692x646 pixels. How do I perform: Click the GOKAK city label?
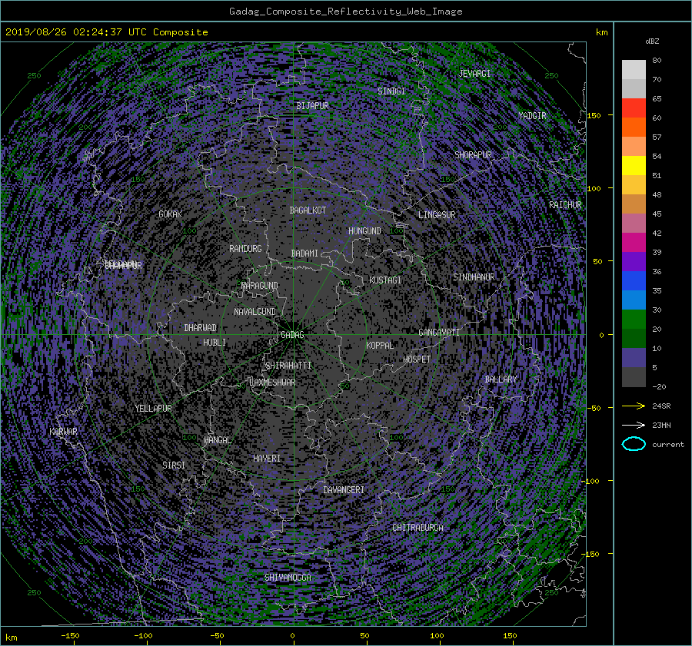[171, 214]
